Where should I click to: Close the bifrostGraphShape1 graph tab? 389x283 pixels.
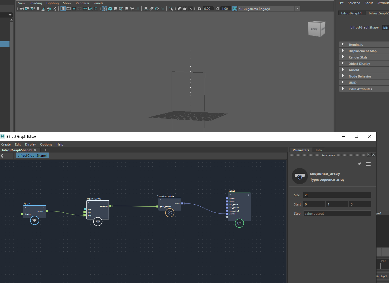tap(35, 150)
